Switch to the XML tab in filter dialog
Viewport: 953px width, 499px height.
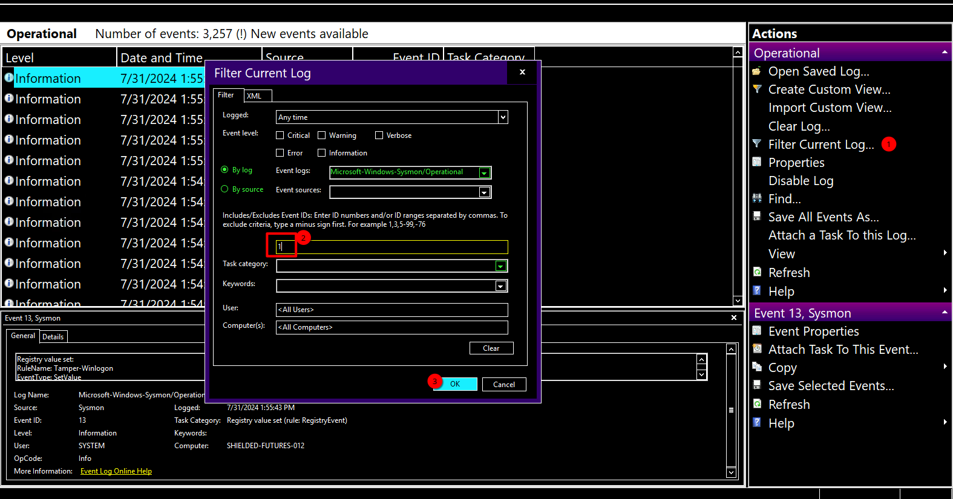258,96
